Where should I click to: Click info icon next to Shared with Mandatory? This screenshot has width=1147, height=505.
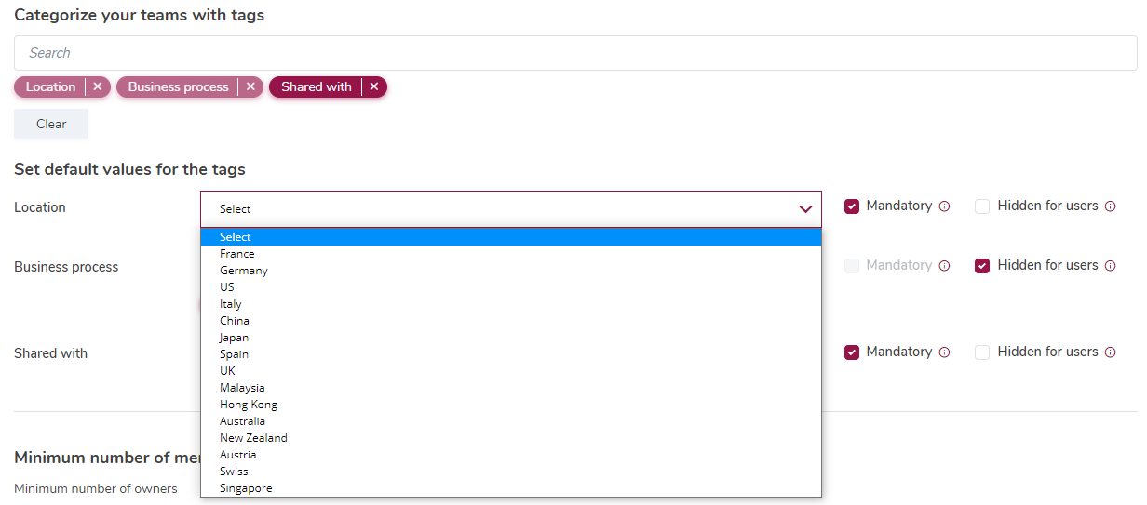[944, 352]
